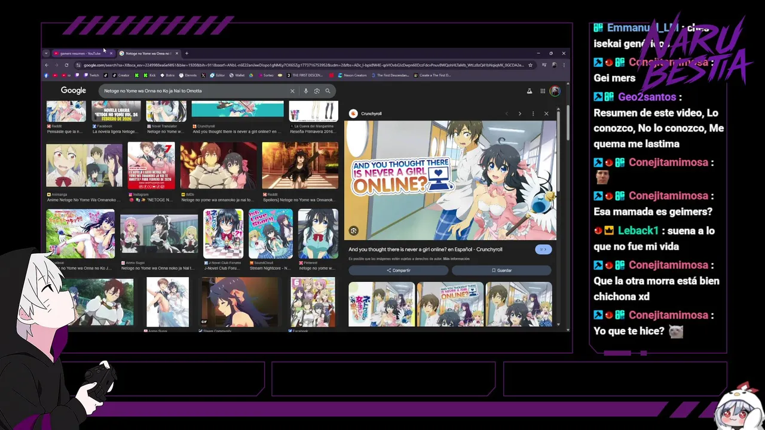Select rightmost related thumbnail in preview panel
The width and height of the screenshot is (765, 430).
coord(519,304)
